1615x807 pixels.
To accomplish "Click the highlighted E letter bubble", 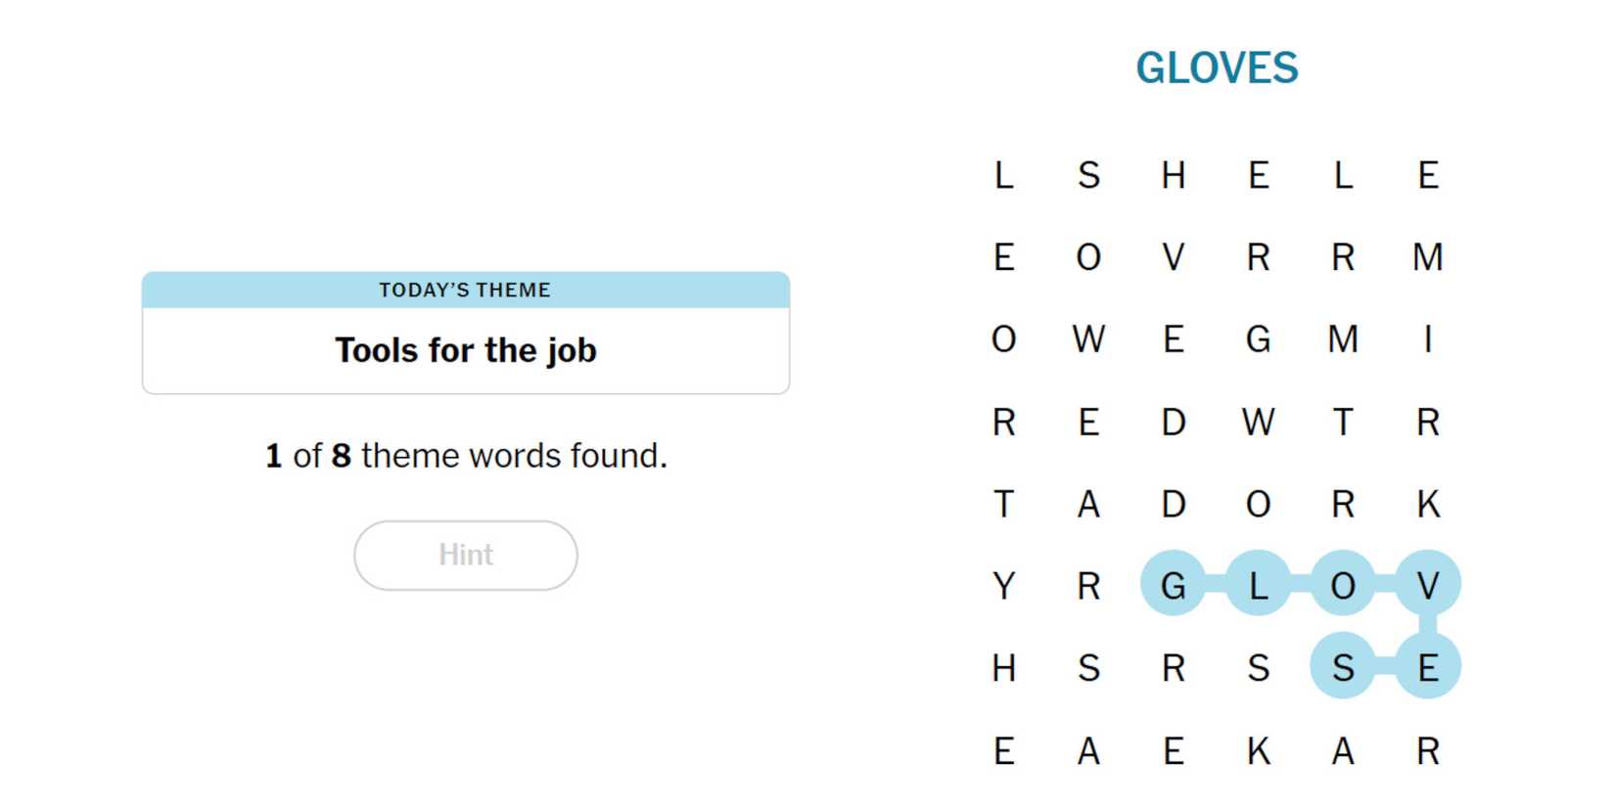I will click(1428, 667).
